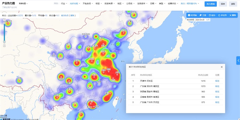The image size is (240, 120).
Task: Click the 保存 save button
Action: 223,4
